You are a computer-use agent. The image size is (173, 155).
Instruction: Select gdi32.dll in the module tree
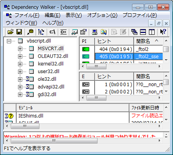47,94
